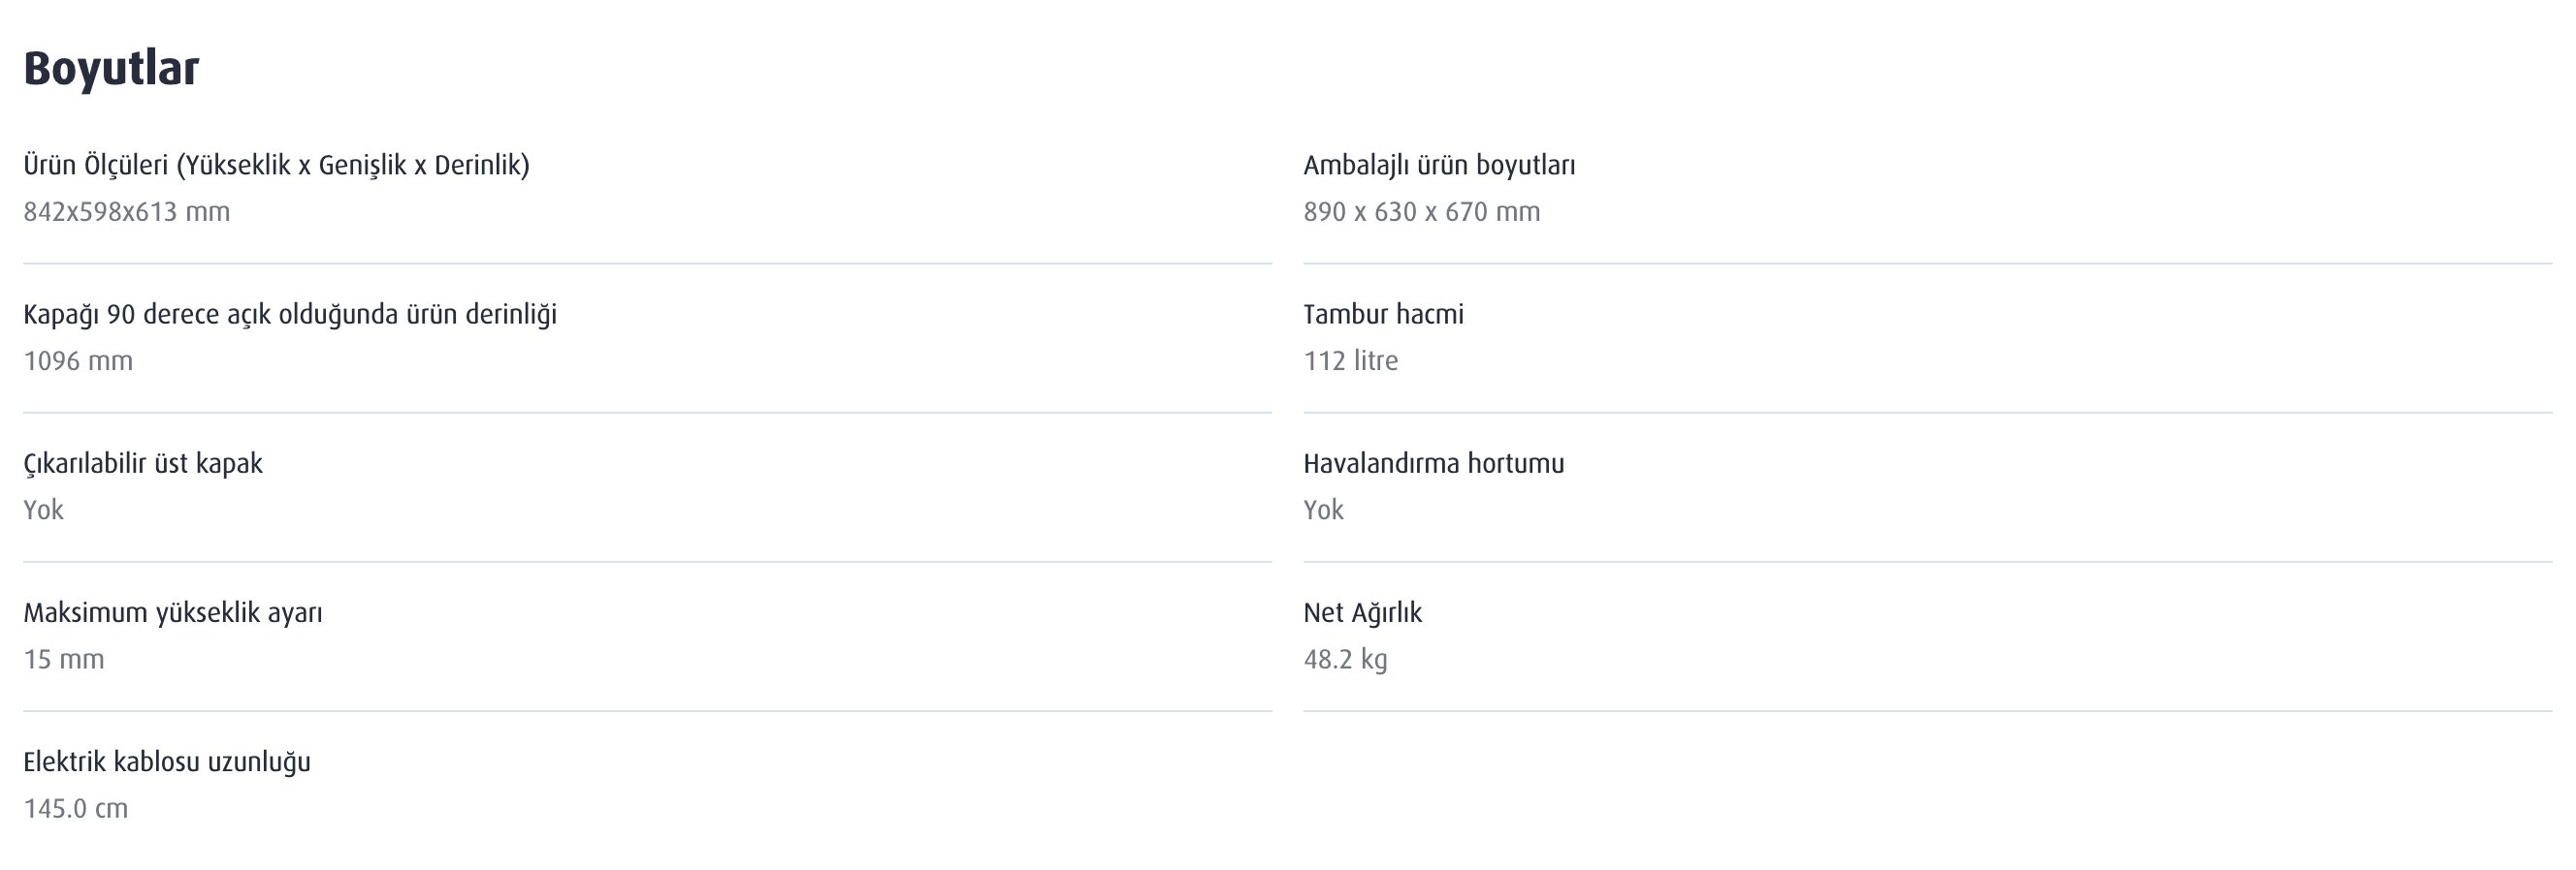2576x870 pixels.
Task: Select the Çıkarılabilir üst kapak label
Action: (x=143, y=463)
